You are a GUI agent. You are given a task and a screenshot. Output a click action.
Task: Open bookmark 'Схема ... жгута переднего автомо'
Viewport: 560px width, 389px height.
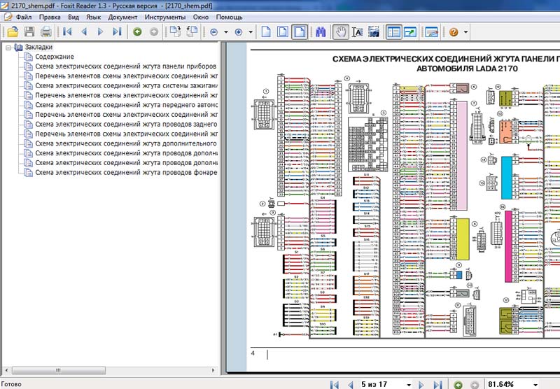(126, 105)
